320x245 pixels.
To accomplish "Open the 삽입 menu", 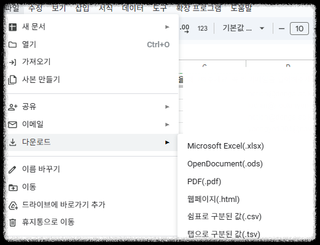I will point(82,8).
